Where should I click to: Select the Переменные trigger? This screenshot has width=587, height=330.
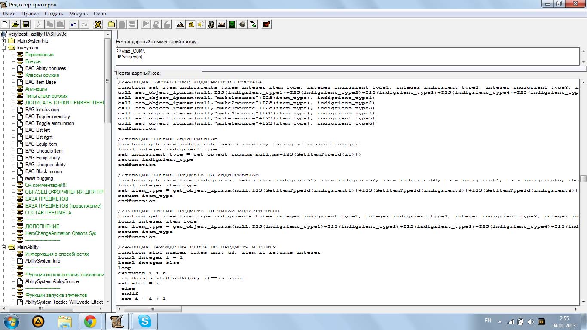coord(39,55)
